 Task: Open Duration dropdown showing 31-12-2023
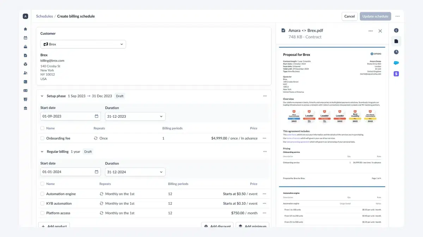pyautogui.click(x=135, y=116)
